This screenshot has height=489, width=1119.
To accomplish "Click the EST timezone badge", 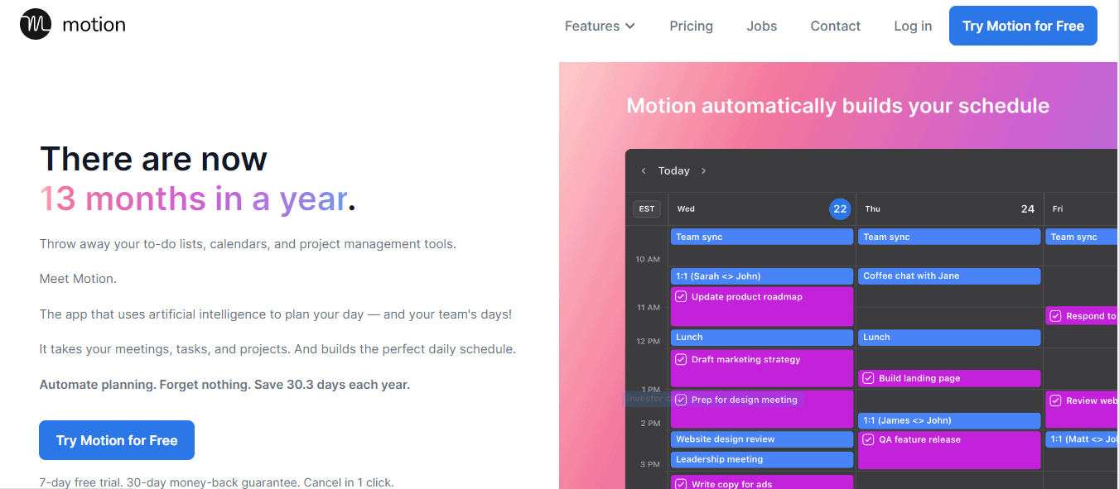I will tap(646, 209).
